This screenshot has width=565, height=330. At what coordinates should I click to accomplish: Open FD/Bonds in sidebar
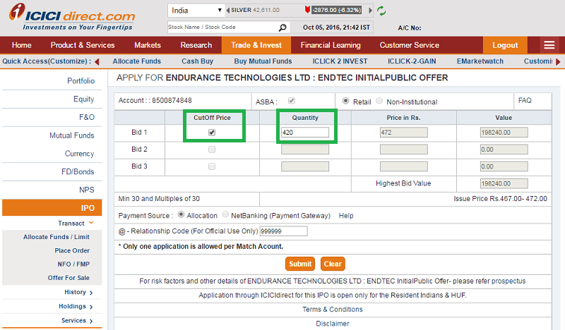(x=78, y=171)
